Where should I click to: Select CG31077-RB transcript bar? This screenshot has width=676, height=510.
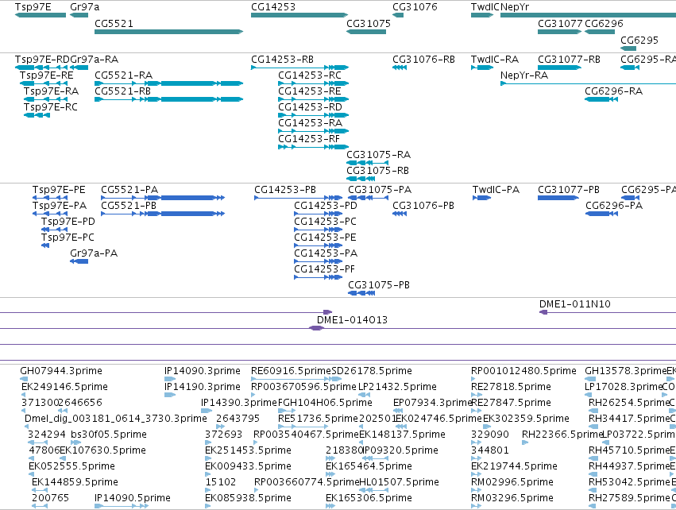click(x=559, y=68)
